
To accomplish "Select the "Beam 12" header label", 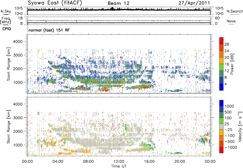I will [x=118, y=3].
